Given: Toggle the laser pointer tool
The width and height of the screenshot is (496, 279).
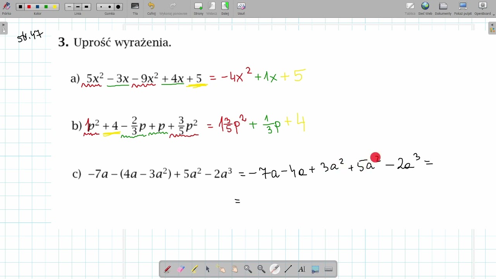Looking at the screenshot, I should (x=275, y=269).
